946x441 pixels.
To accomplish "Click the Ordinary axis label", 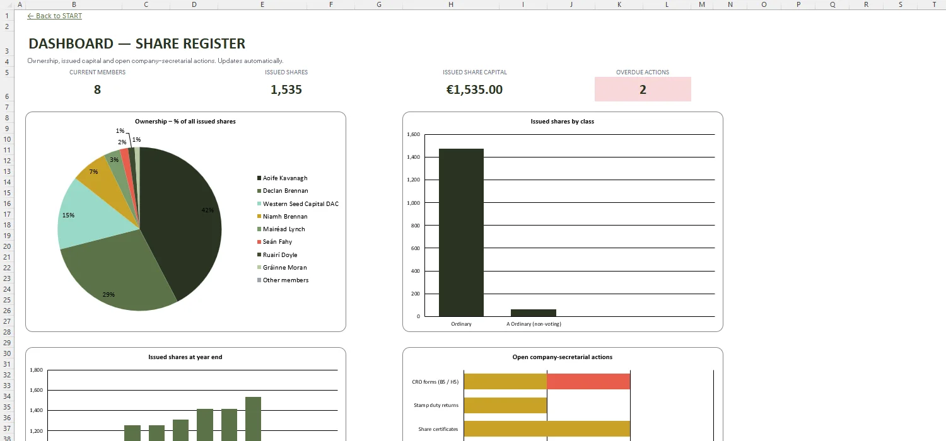I will point(461,324).
